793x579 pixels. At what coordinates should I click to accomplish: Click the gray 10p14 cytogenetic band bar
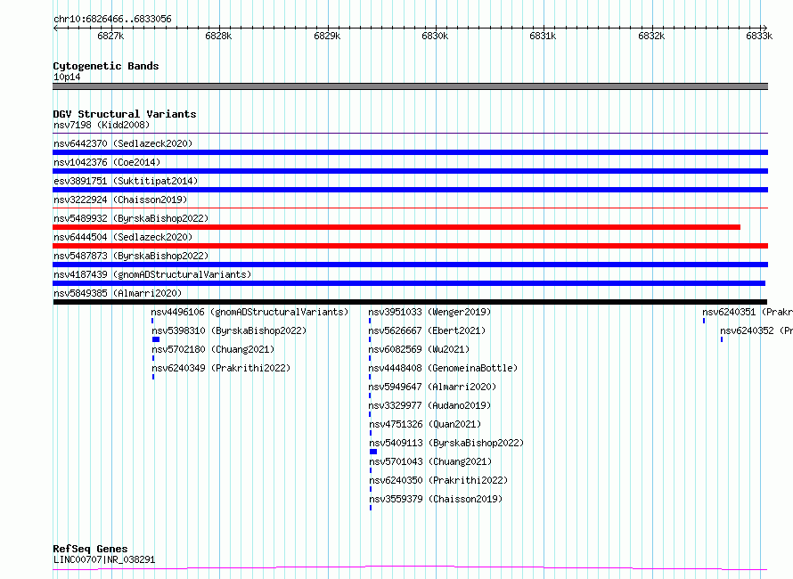410,86
